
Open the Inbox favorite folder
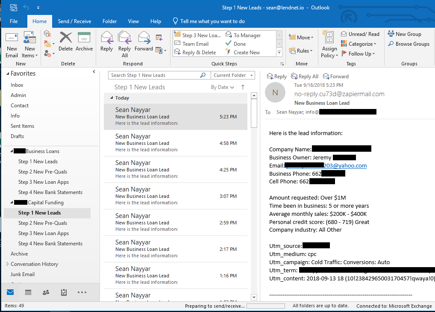click(17, 85)
